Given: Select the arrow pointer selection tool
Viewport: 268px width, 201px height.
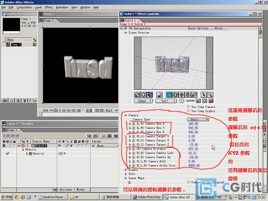Looking at the screenshot, I should click(204, 94).
